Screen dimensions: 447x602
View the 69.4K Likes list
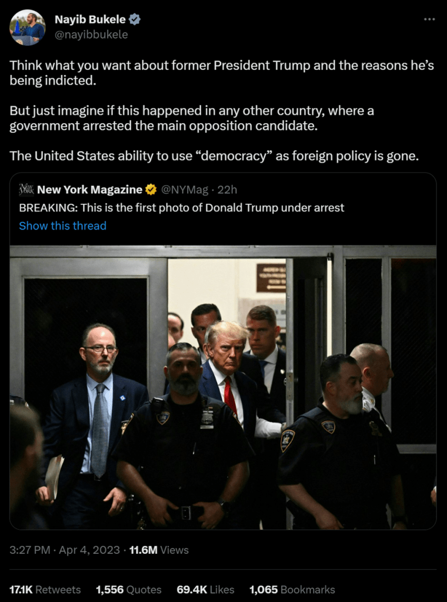206,589
